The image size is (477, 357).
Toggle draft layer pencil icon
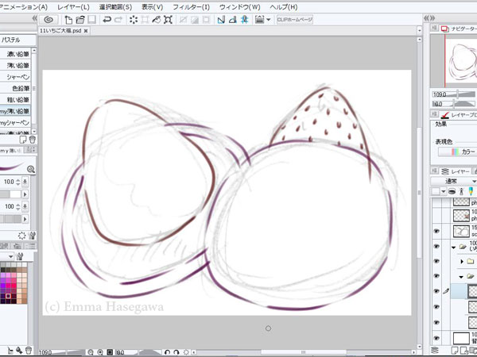[471, 191]
